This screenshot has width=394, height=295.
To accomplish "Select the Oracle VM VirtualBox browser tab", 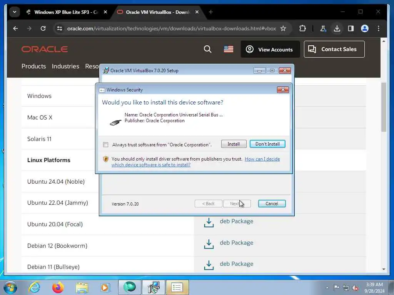I will [x=157, y=12].
